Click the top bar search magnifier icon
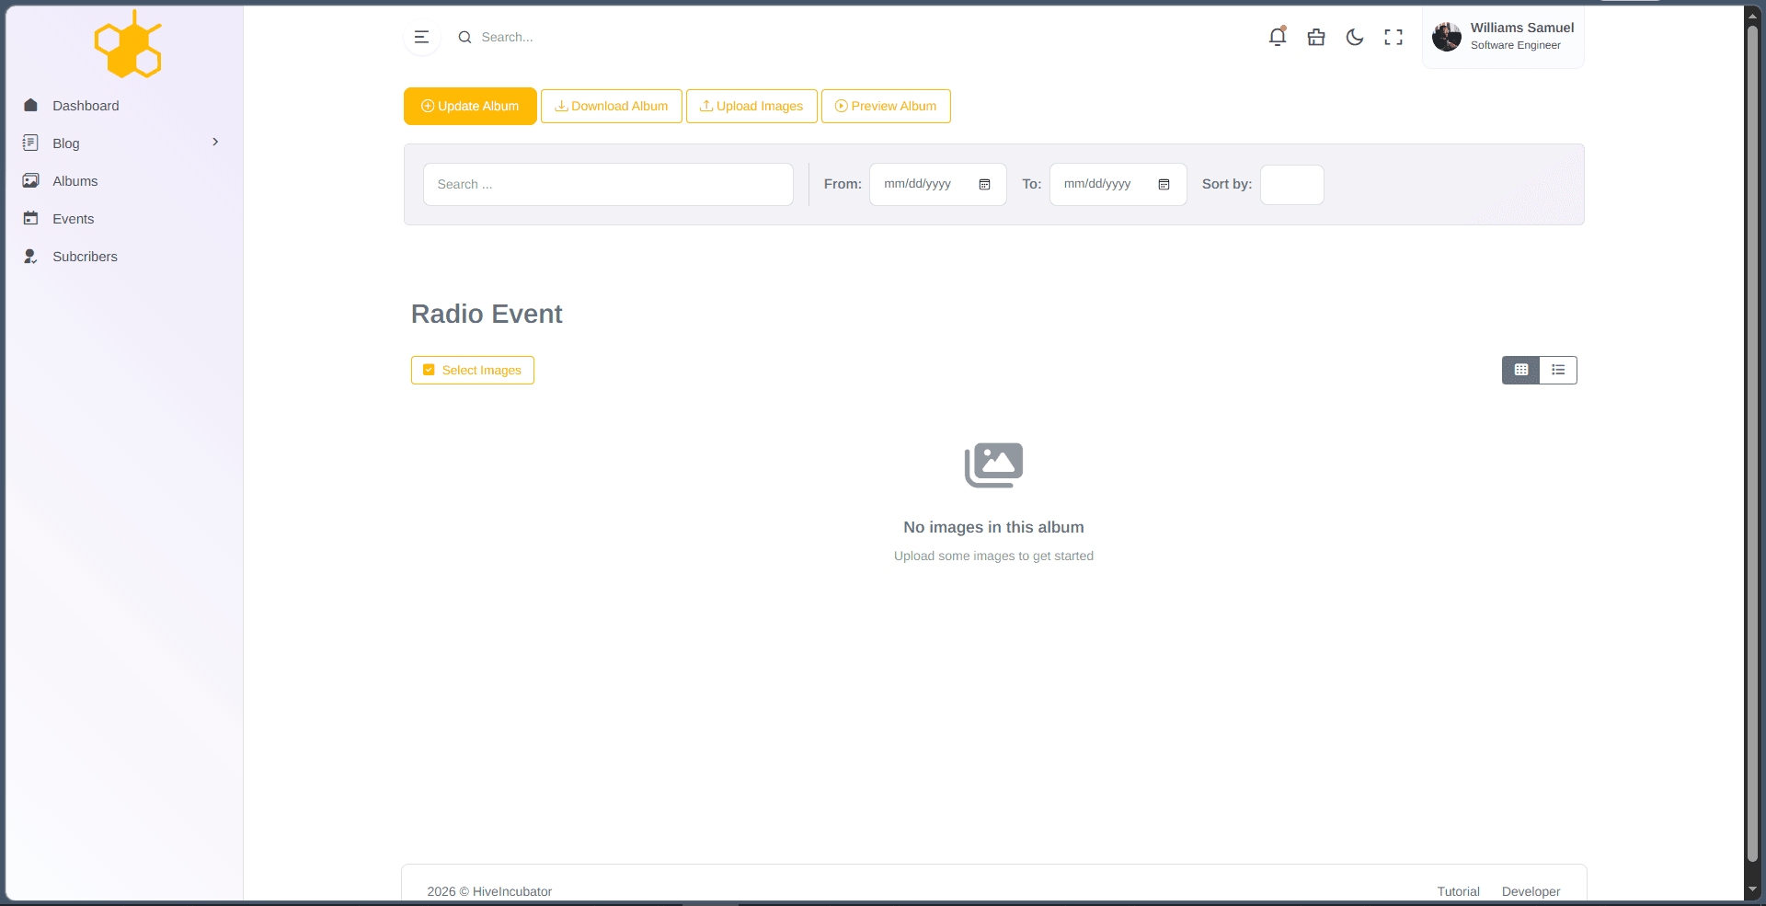Viewport: 1766px width, 906px height. pyautogui.click(x=464, y=38)
